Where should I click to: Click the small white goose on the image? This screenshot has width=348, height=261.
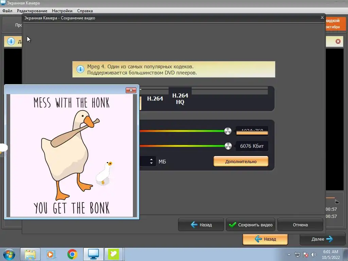point(104,173)
